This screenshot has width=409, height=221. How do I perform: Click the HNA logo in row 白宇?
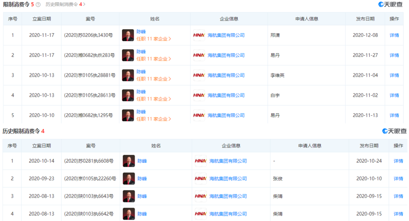(x=199, y=95)
